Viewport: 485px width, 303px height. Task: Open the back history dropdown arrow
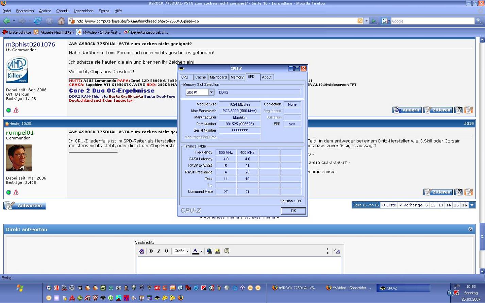click(x=14, y=21)
